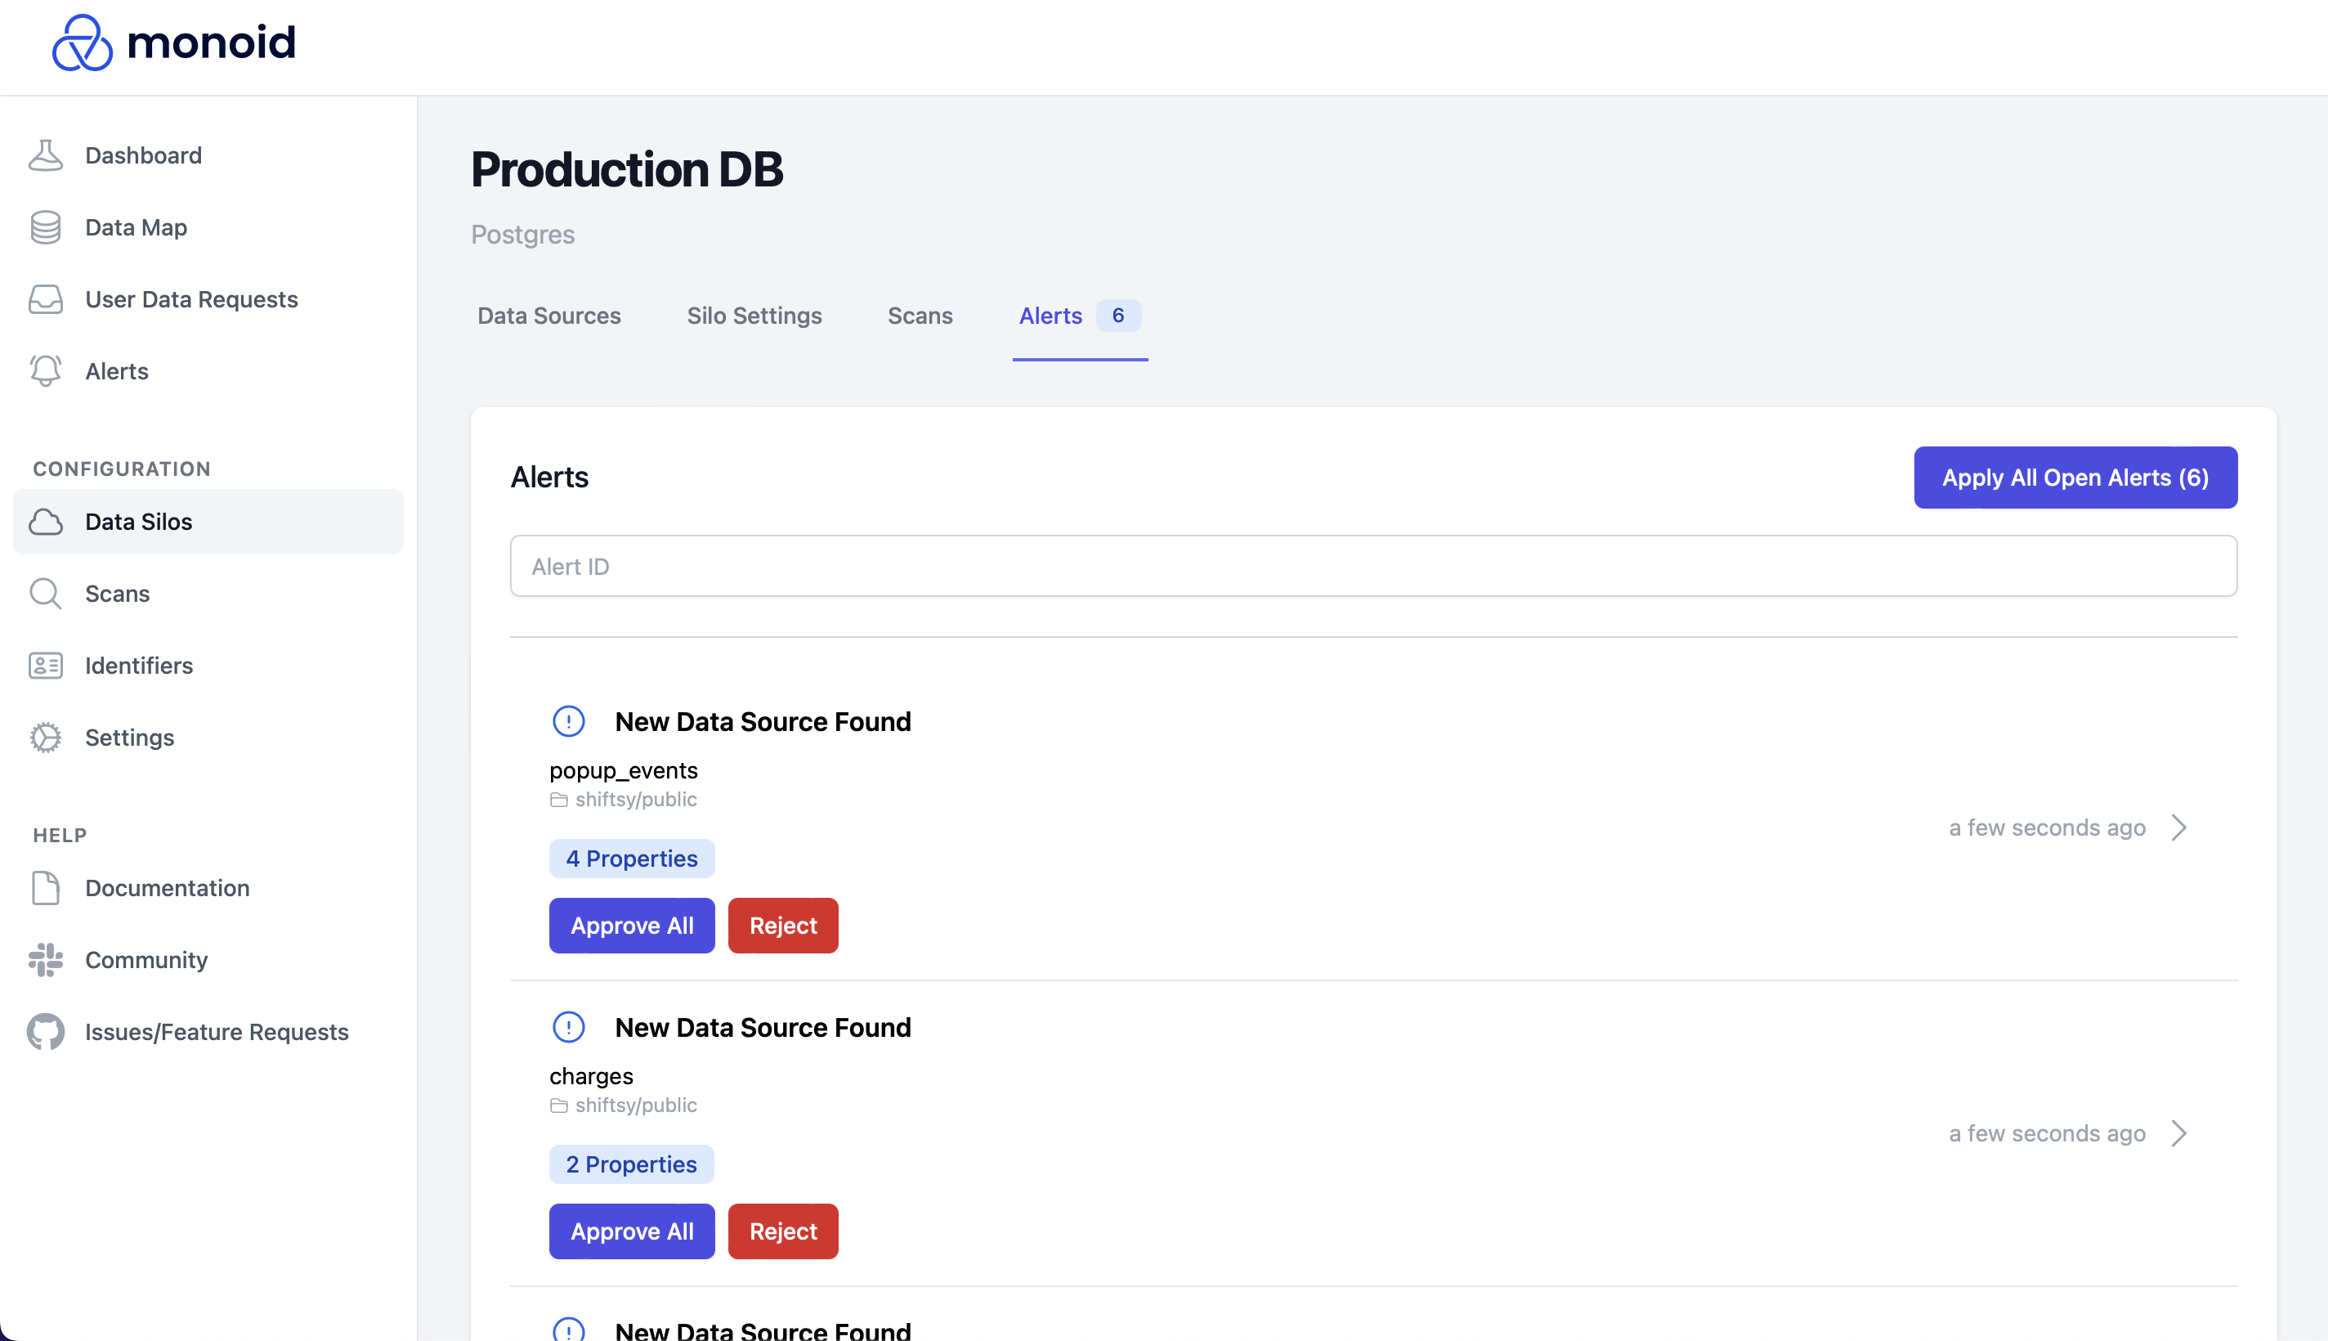Image resolution: width=2328 pixels, height=1341 pixels.
Task: Reject the charges alert
Action: 782,1231
